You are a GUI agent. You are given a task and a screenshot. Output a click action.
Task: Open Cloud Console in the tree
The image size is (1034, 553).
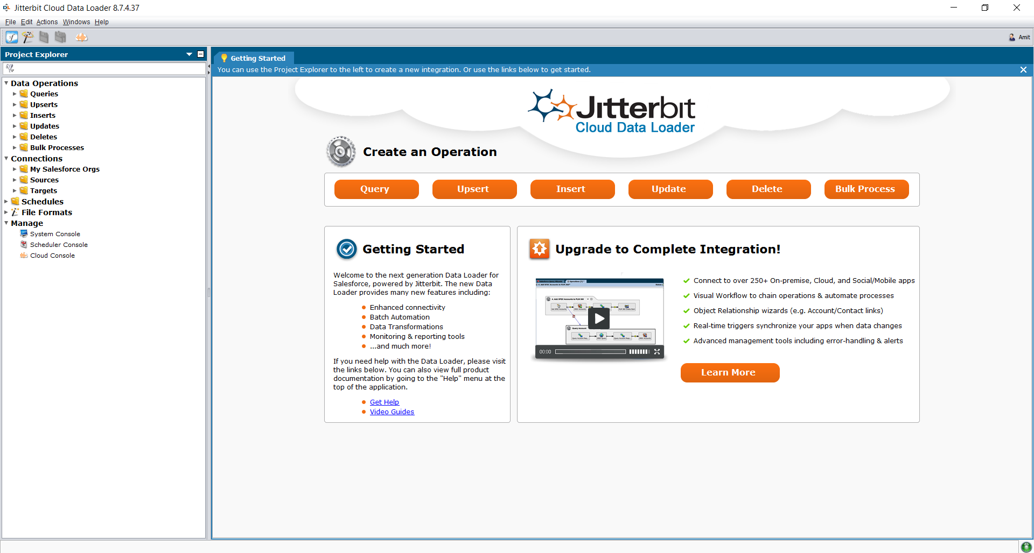(x=52, y=256)
